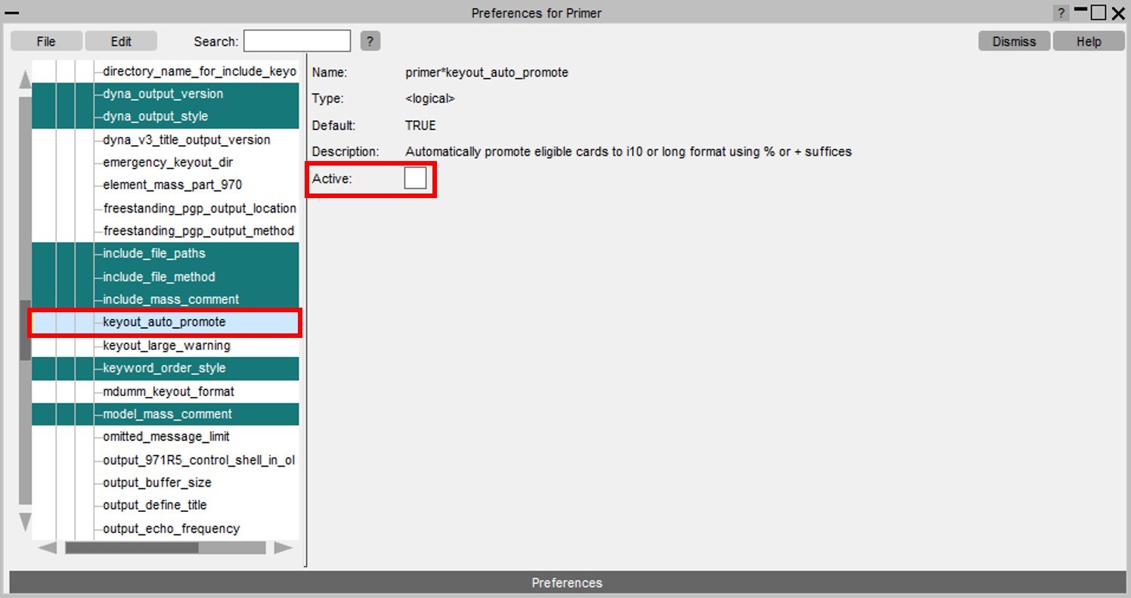Click the Preferences bottom bar

pos(566,583)
